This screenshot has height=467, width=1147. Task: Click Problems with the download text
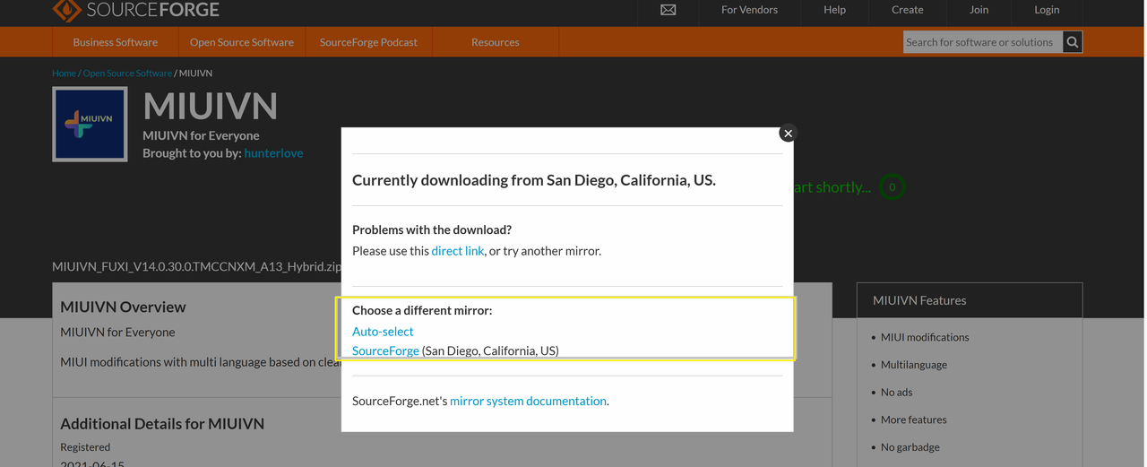click(432, 229)
